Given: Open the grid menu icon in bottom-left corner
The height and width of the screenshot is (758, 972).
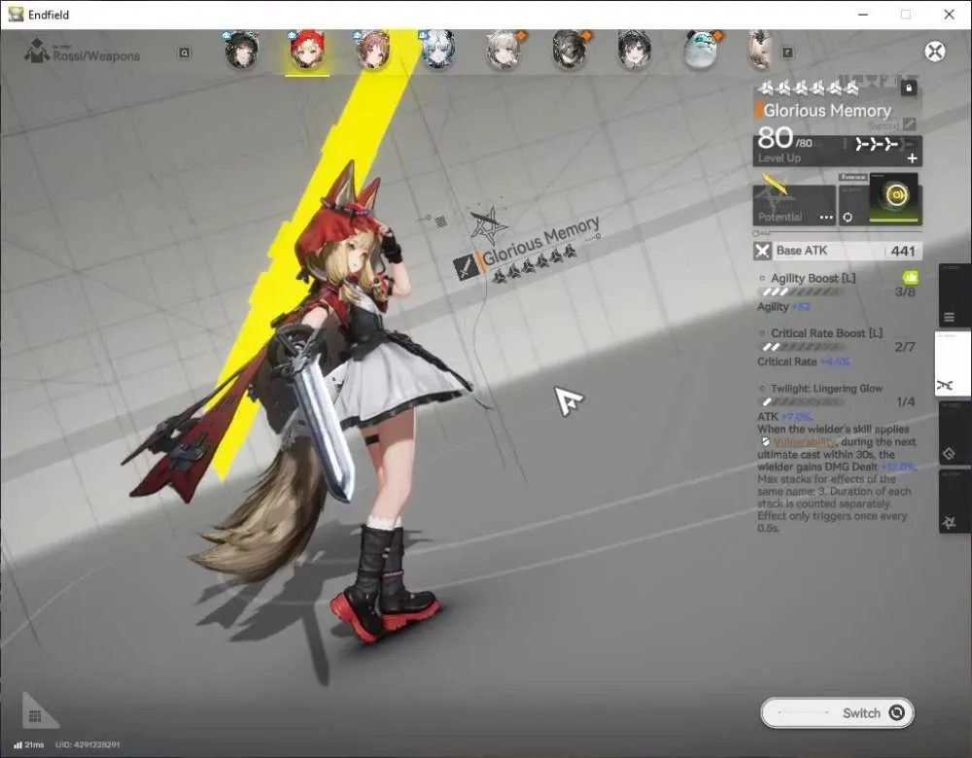Looking at the screenshot, I should pos(35,716).
